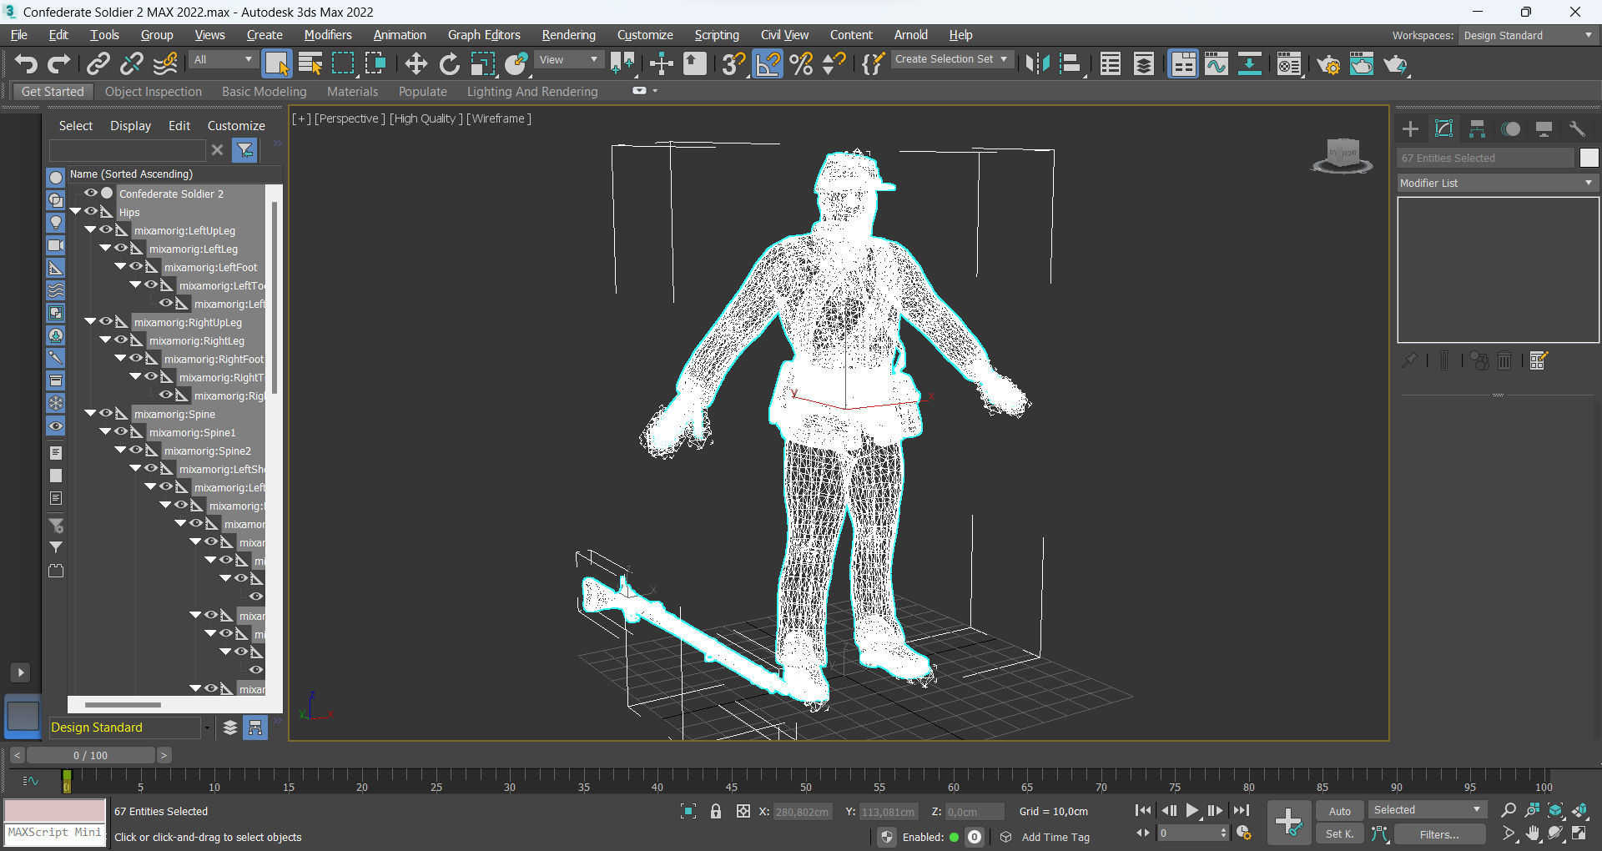
Task: Click the Configure Modifier Sets icon
Action: pos(1539,360)
